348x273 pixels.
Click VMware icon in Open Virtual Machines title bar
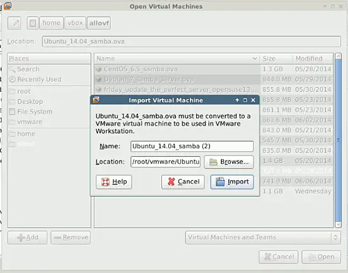8,6
